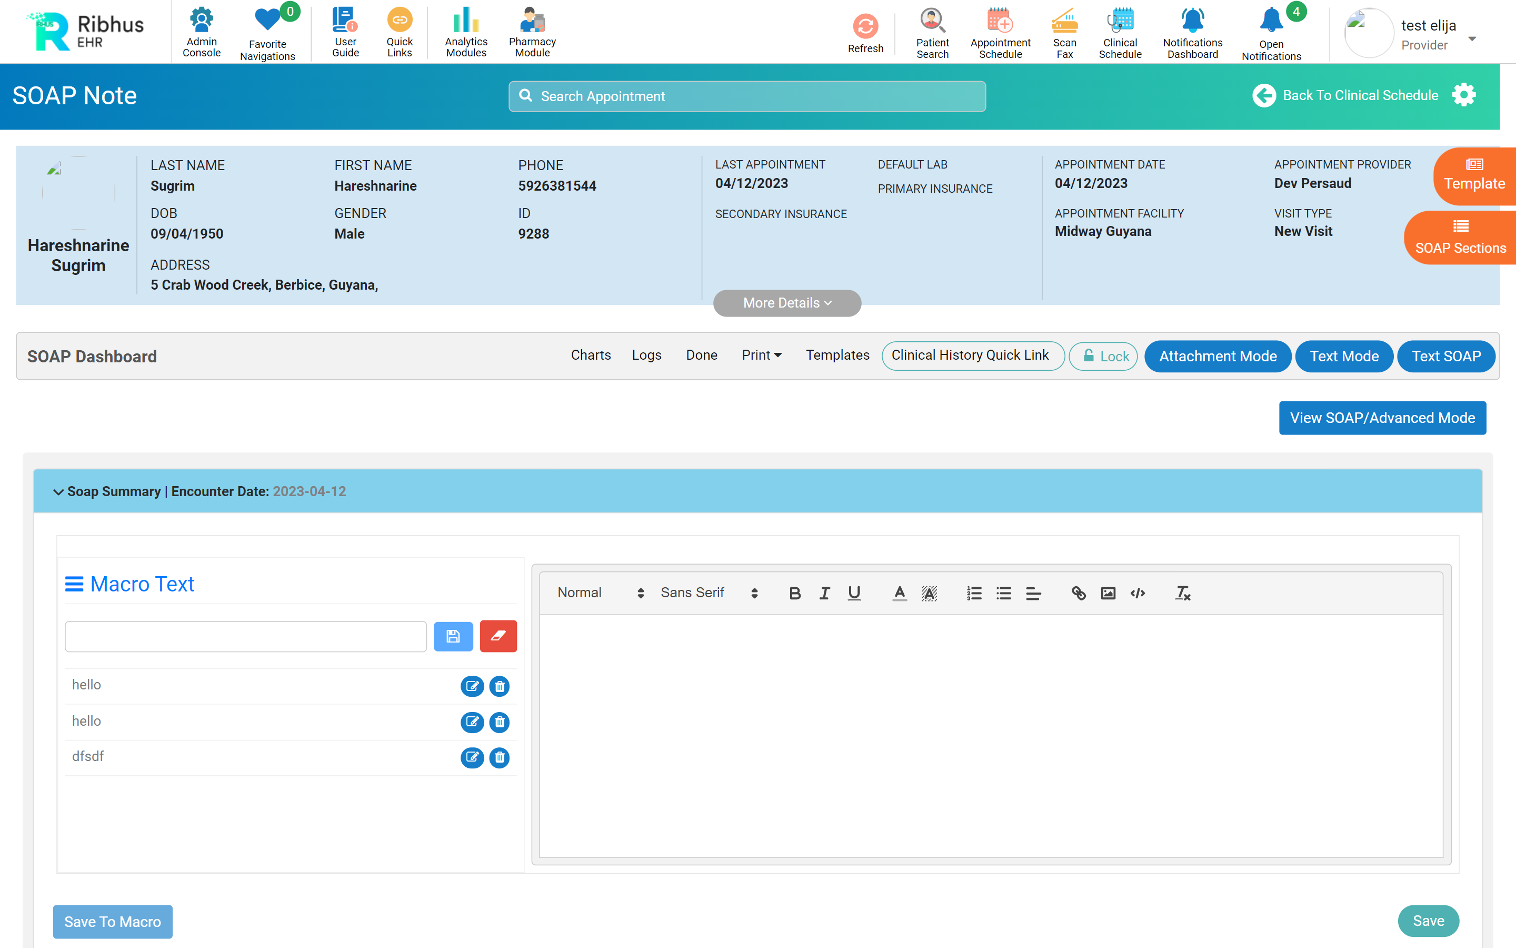This screenshot has height=948, width=1516.
Task: Open the Print menu
Action: click(x=761, y=355)
